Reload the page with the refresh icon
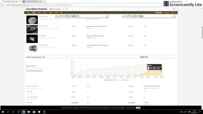This screenshot has height=114, width=203. pos(8,5)
